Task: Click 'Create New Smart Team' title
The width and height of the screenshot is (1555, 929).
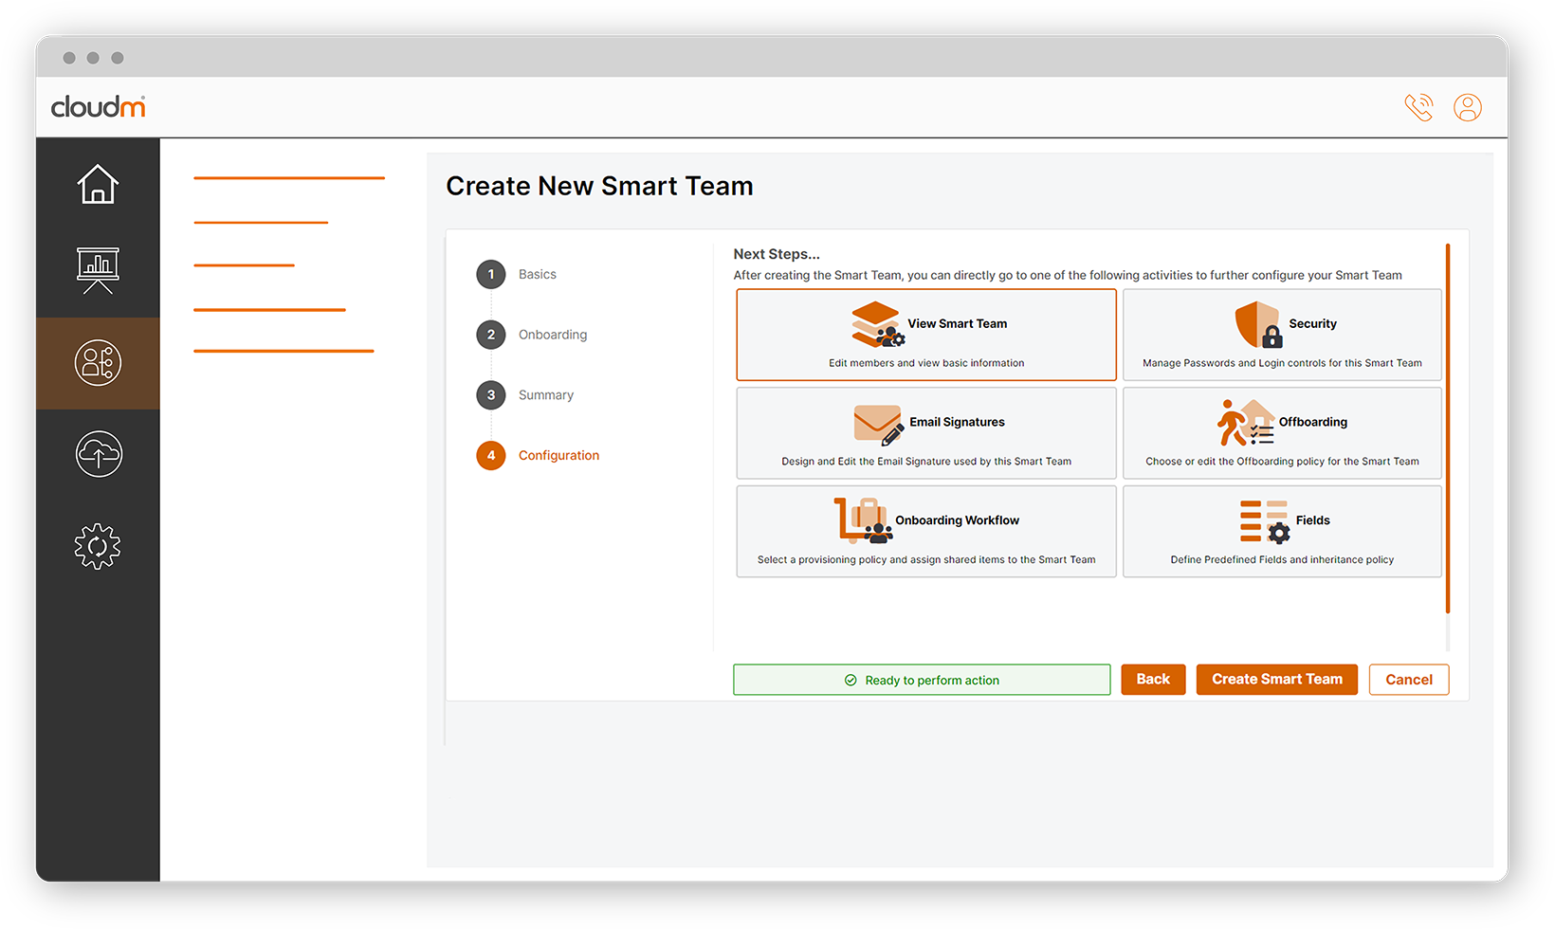Action: pos(599,186)
